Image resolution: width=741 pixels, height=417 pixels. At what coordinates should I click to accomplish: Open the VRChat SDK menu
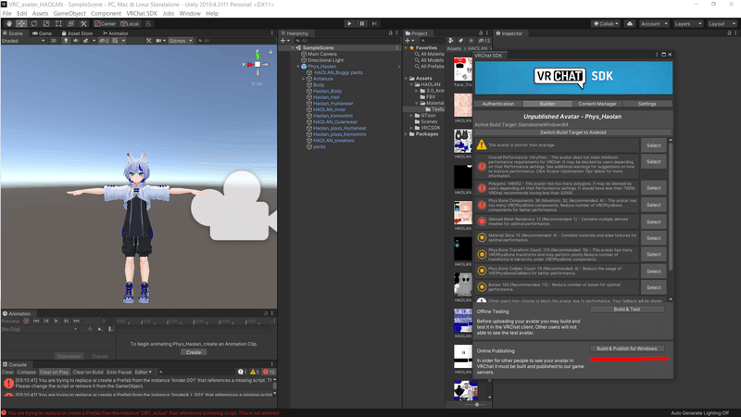(x=142, y=14)
